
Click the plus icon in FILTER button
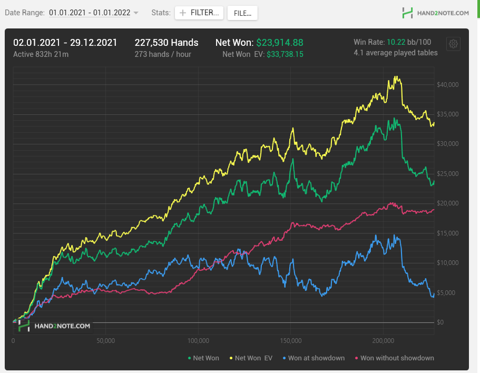(x=183, y=13)
